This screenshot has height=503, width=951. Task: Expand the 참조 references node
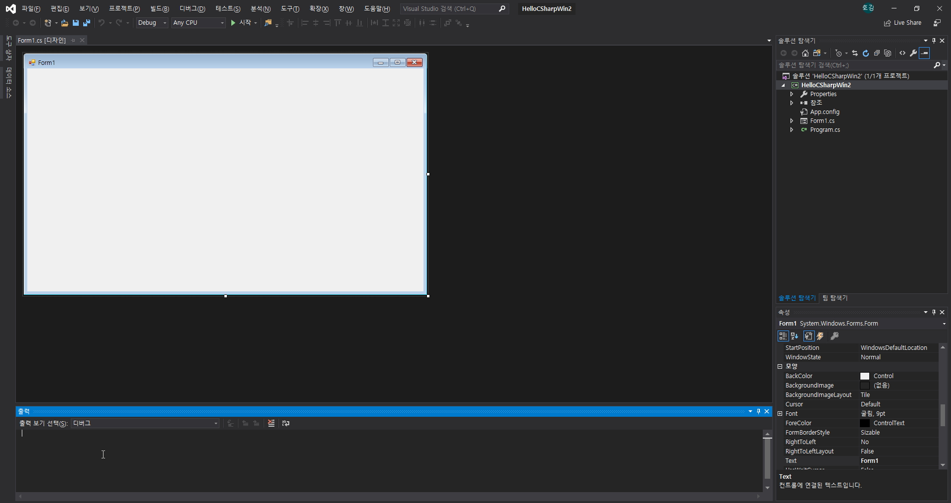click(x=792, y=103)
